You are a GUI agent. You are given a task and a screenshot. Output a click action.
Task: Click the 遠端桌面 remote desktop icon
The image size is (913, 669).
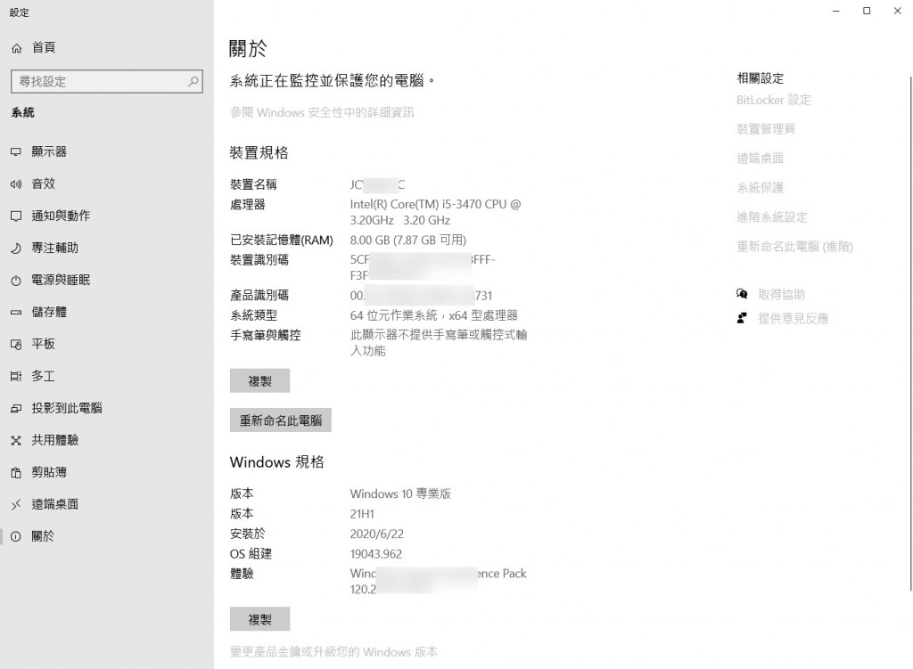coord(16,505)
